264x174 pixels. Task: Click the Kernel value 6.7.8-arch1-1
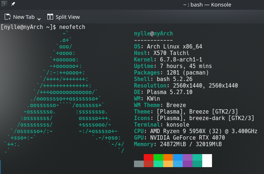[x=181, y=60]
